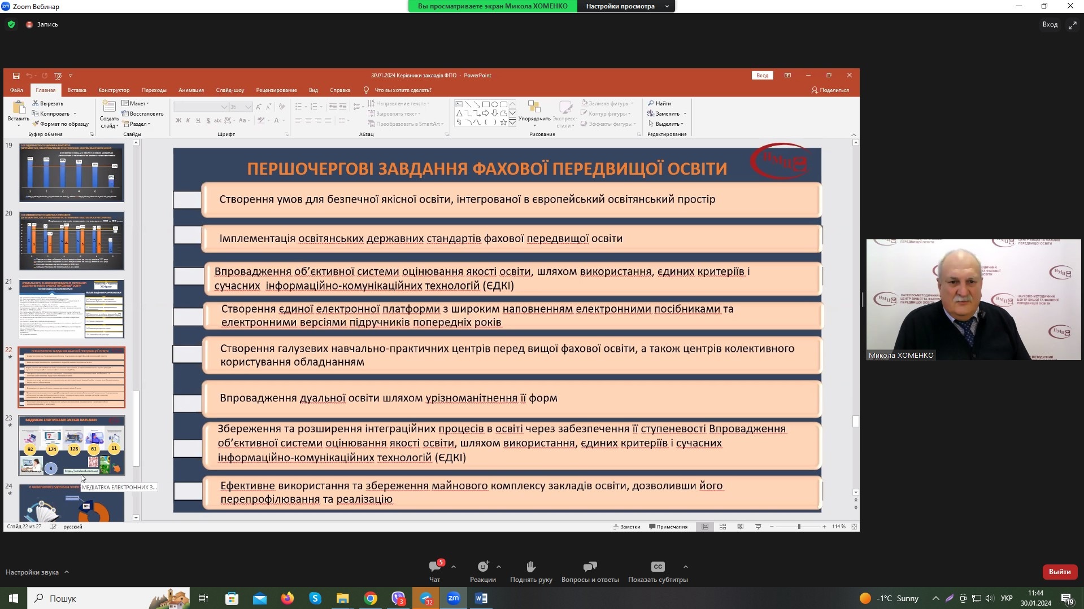Toggle Показать субтитры captions
This screenshot has height=609, width=1084.
[x=658, y=567]
